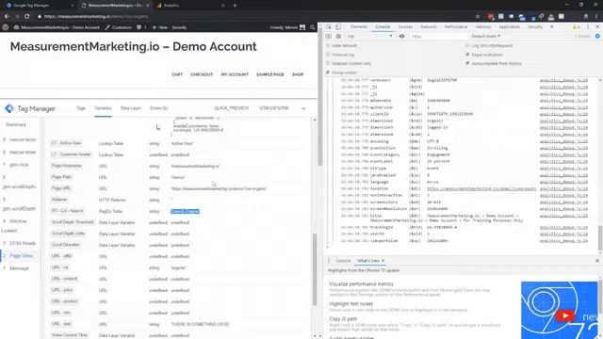Switch to the Elements tab in DevTools
603x339 pixels.
[x=359, y=27]
